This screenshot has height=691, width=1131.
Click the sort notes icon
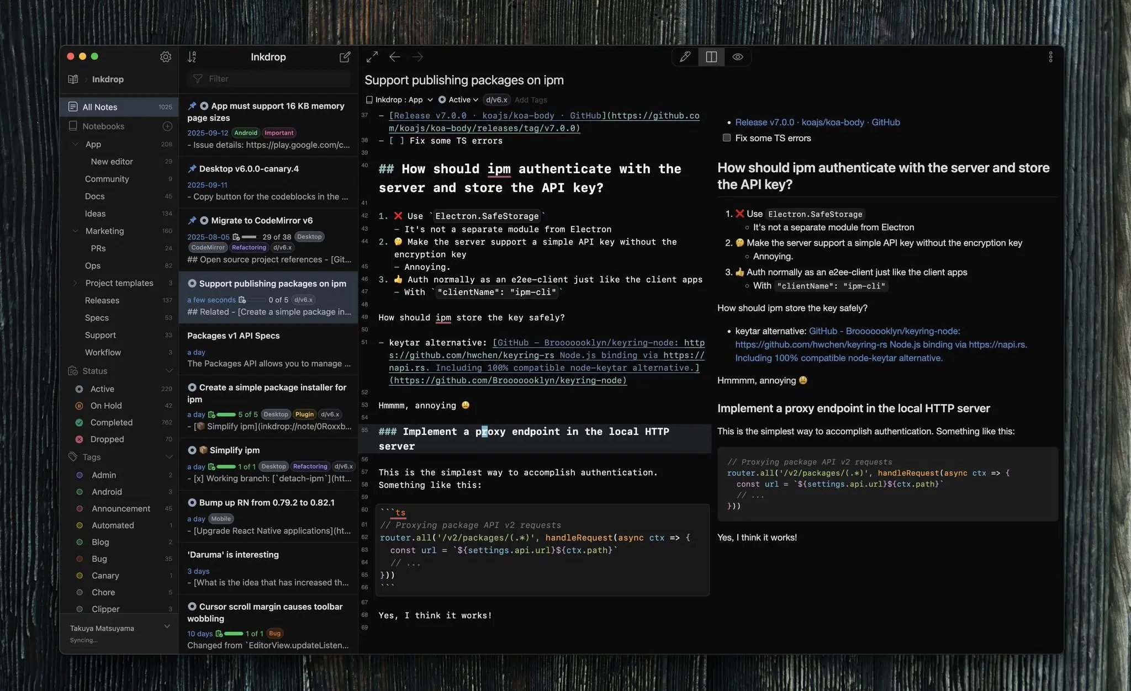(x=192, y=57)
